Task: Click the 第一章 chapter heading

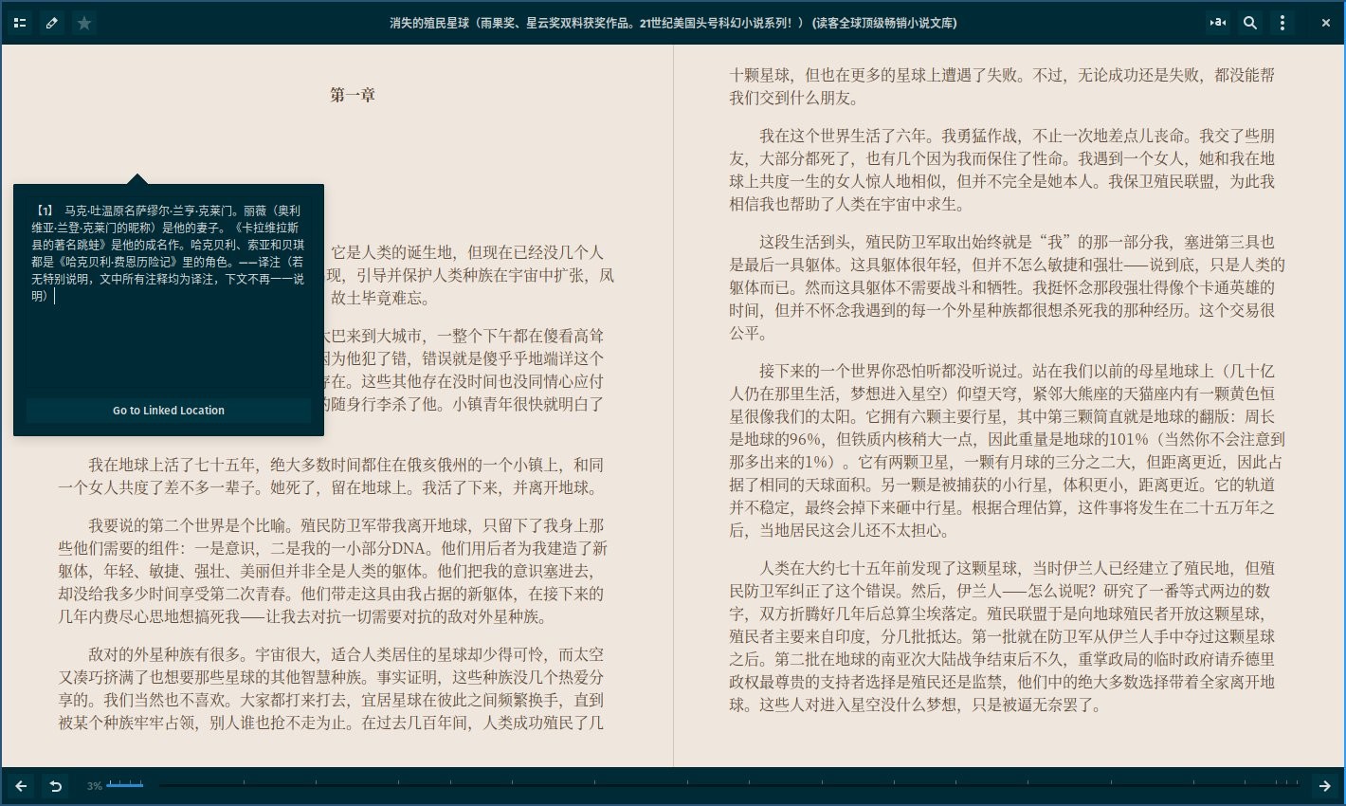Action: click(x=353, y=95)
